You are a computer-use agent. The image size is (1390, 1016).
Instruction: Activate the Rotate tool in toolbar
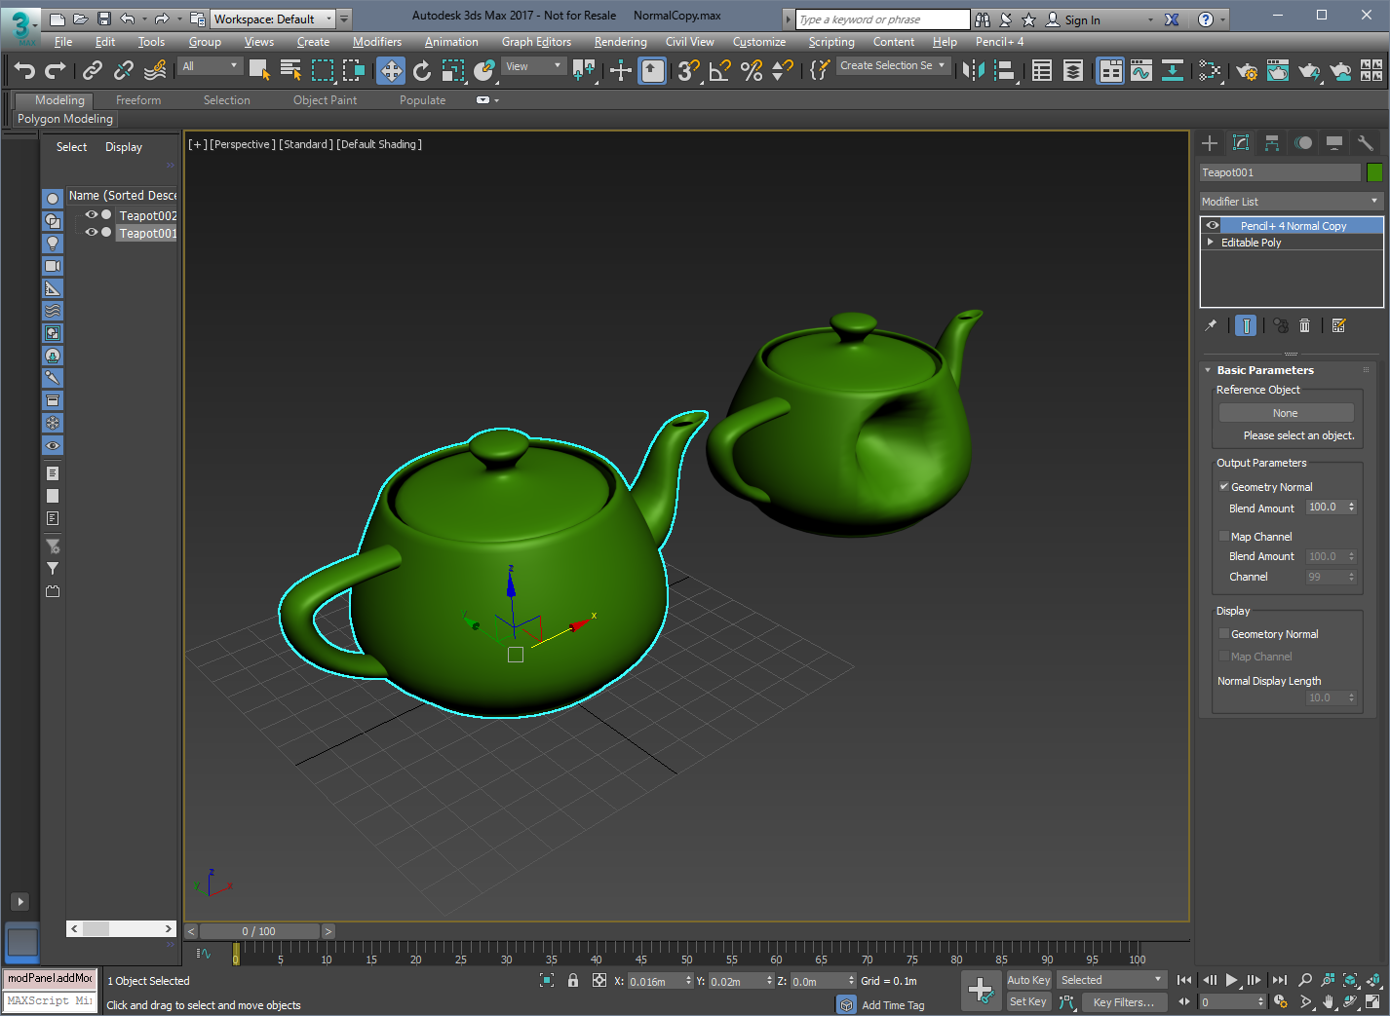tap(422, 70)
